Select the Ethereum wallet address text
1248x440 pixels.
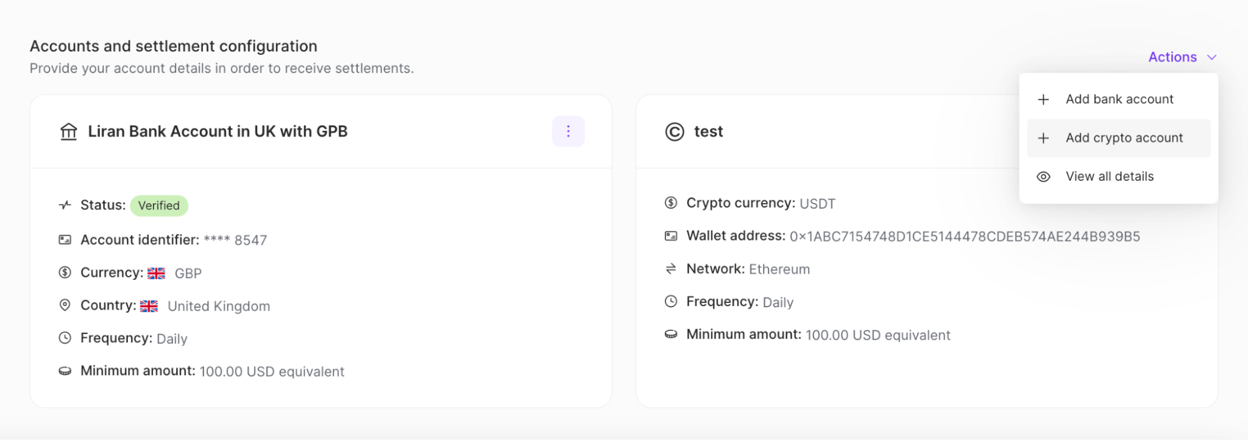(x=966, y=236)
